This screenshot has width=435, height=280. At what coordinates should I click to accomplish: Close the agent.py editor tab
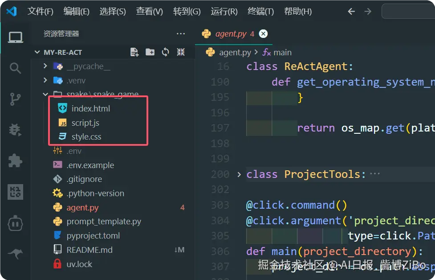point(263,33)
